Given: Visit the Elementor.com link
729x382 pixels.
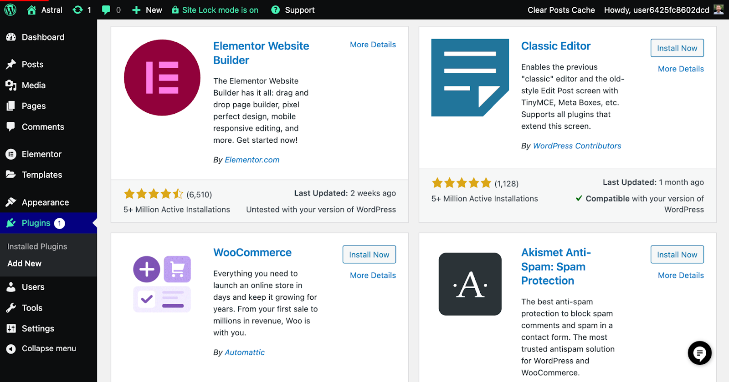Looking at the screenshot, I should [x=252, y=160].
